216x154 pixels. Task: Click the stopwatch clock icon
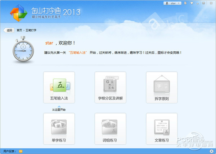click(x=23, y=50)
